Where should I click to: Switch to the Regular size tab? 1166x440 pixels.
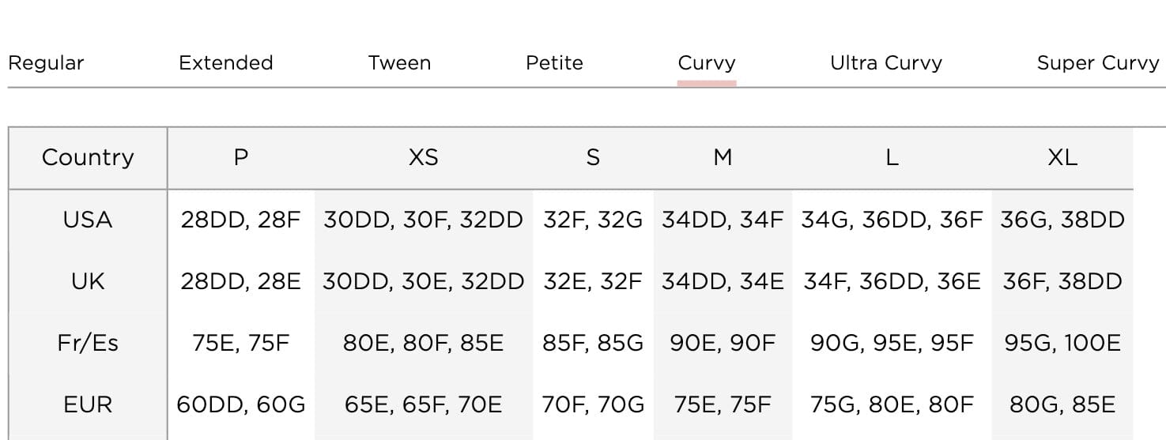46,63
